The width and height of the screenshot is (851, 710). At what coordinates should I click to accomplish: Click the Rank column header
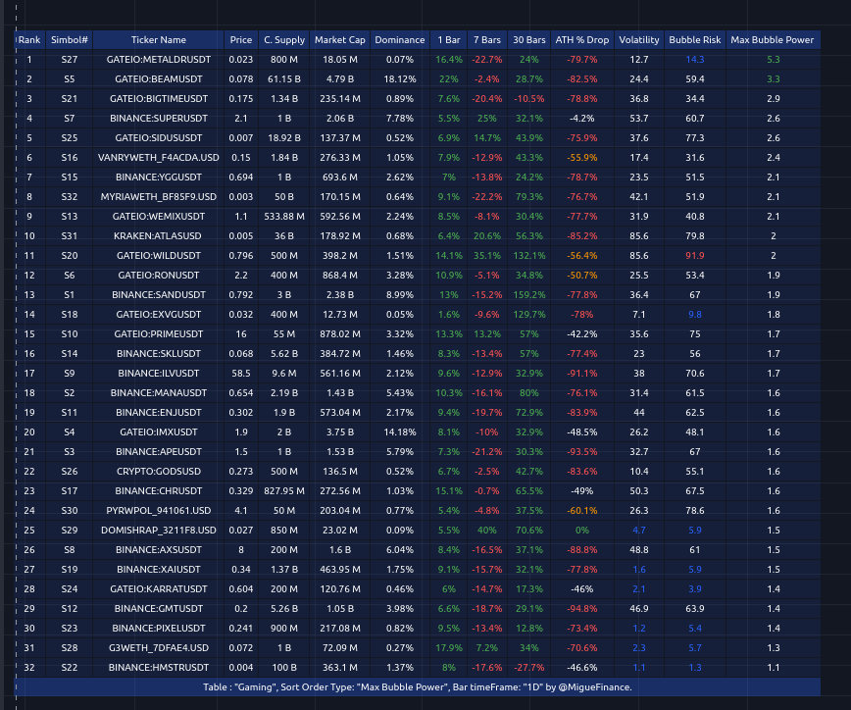[x=29, y=39]
